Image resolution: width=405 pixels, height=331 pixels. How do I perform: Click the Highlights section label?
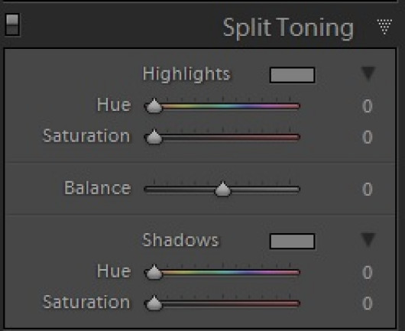click(186, 75)
